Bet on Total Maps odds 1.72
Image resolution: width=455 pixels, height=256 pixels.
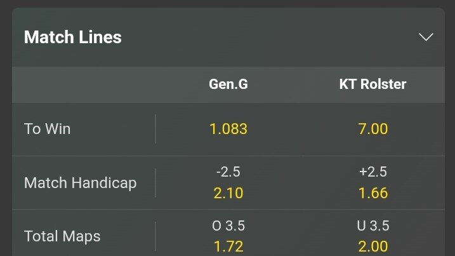[228, 246]
